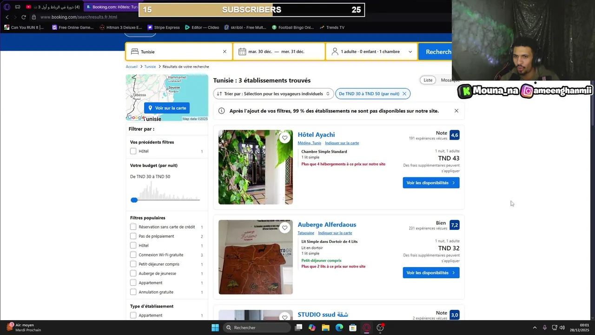Open the Windows Start menu

click(215, 328)
